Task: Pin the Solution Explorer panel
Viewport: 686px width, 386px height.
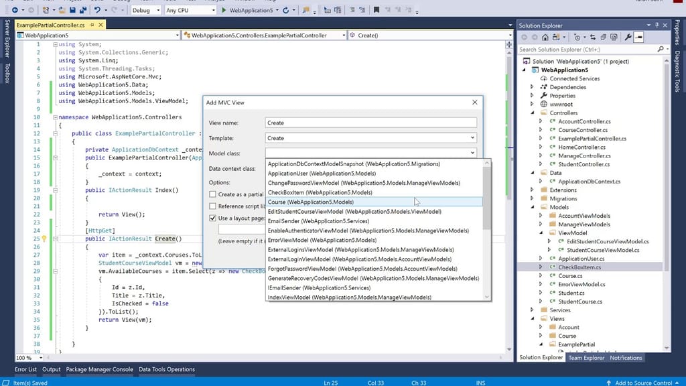Action: point(657,25)
